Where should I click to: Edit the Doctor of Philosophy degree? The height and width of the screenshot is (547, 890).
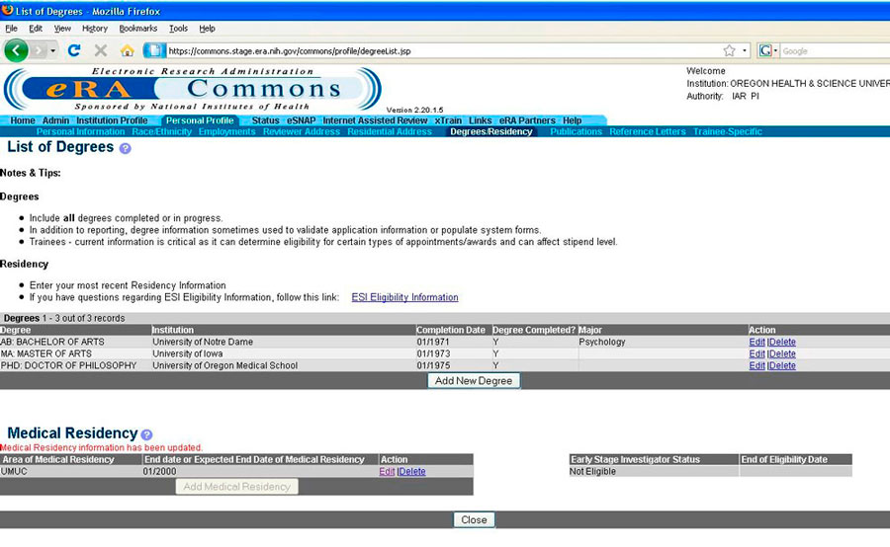(756, 365)
